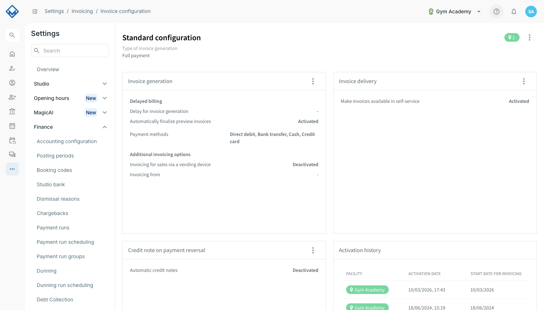
Task: Open the person-with-checkmark icon in left rail
Action: coord(12,68)
